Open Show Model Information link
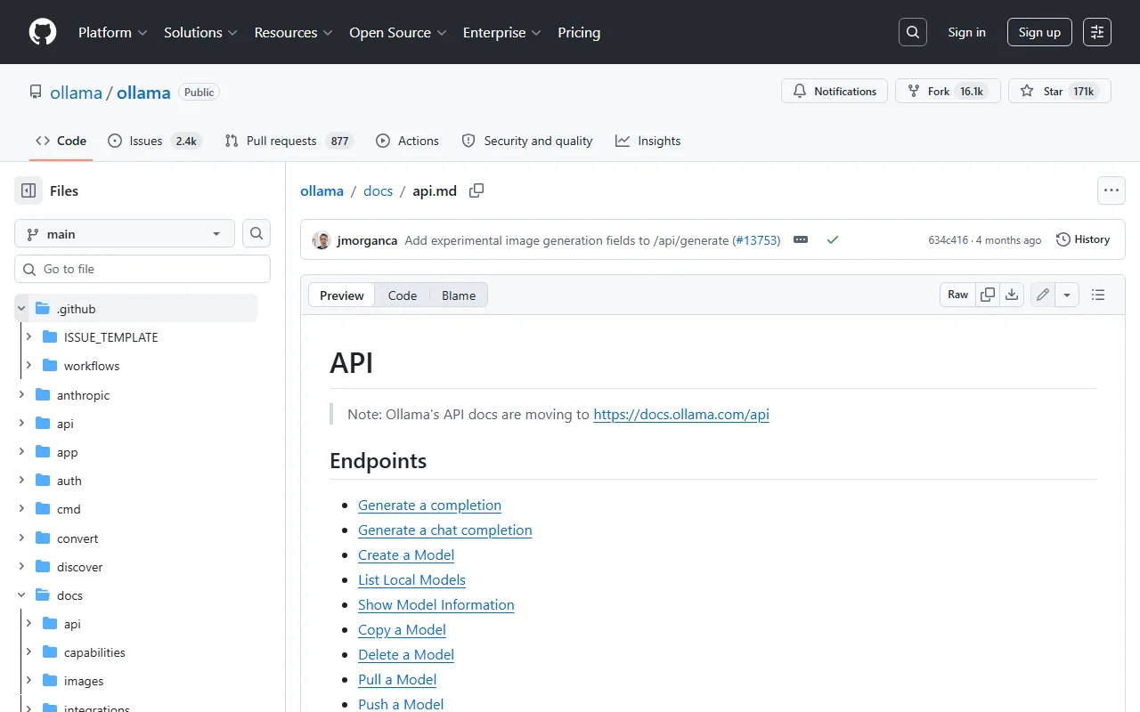1140x712 pixels. click(436, 604)
